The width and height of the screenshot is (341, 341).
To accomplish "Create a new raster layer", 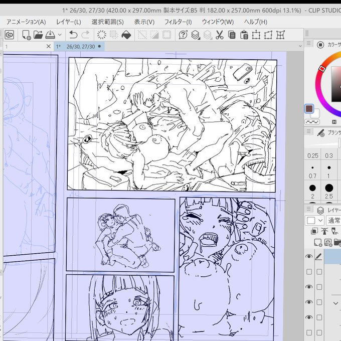I will (x=318, y=242).
